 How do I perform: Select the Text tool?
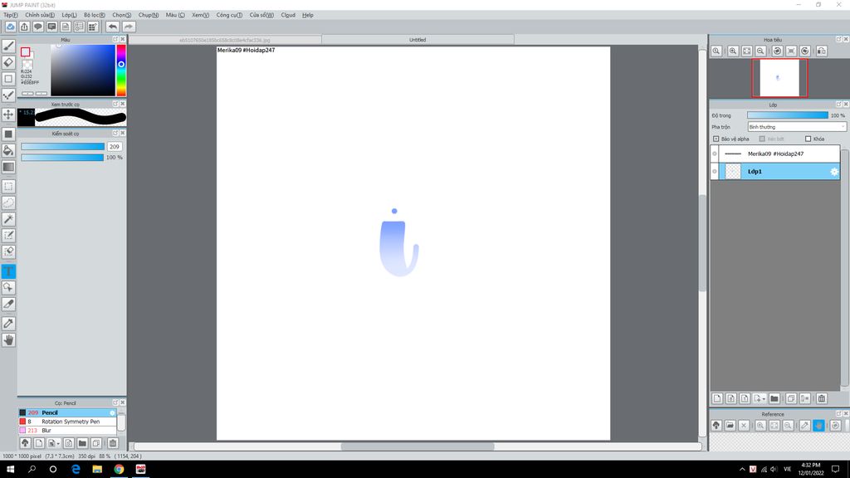tap(8, 271)
